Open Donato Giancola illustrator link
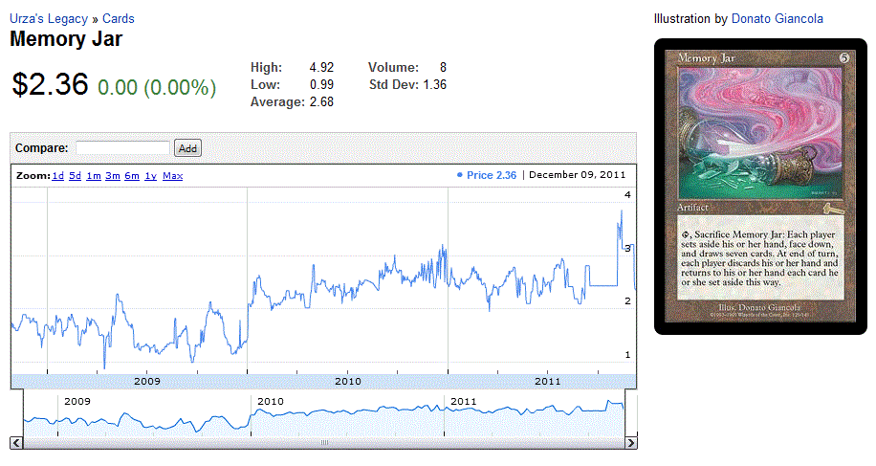876x466 pixels. (x=777, y=18)
